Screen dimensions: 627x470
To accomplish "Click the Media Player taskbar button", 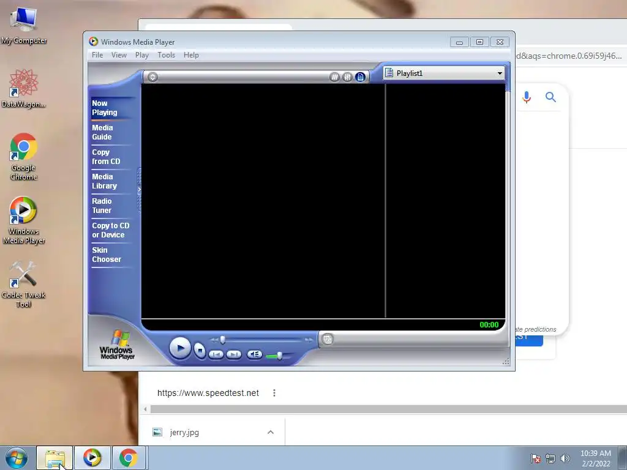I will (x=92, y=458).
